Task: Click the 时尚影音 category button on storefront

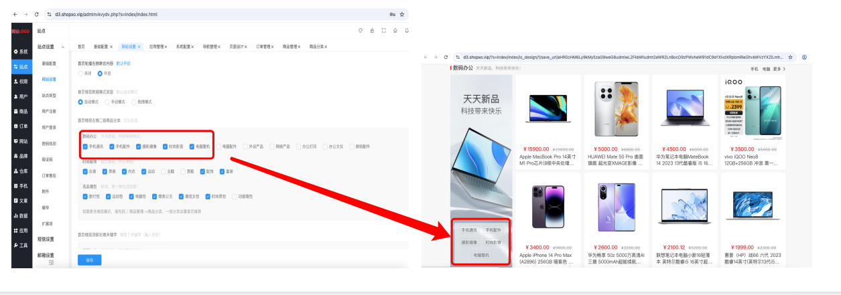Action: (x=494, y=241)
